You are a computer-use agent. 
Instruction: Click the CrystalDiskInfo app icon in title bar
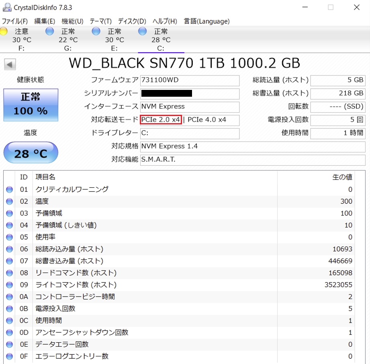click(7, 8)
